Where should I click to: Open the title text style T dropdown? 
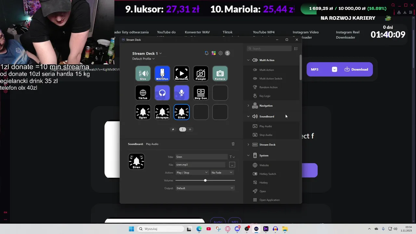pyautogui.click(x=232, y=157)
